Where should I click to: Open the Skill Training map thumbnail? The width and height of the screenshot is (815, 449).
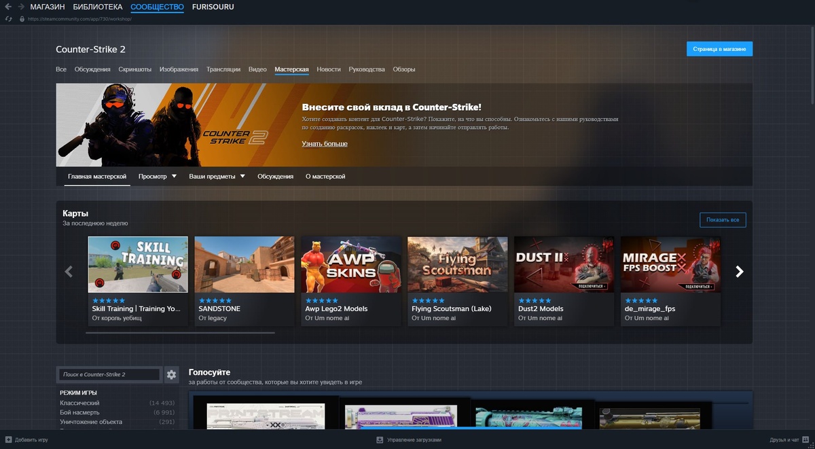138,264
